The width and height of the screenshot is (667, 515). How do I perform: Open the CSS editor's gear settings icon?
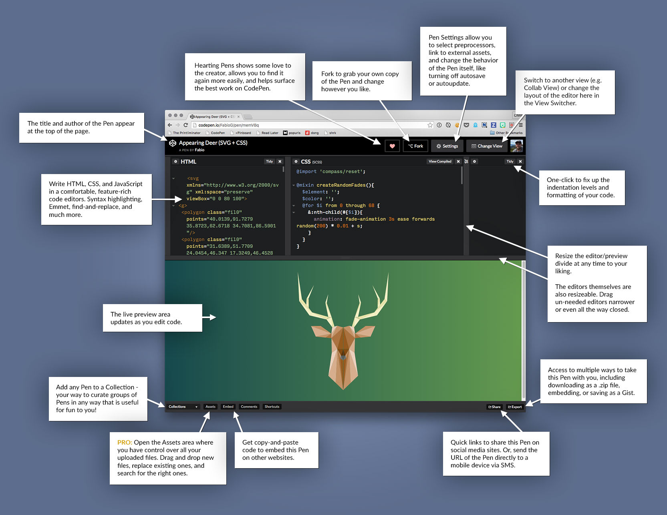(296, 161)
